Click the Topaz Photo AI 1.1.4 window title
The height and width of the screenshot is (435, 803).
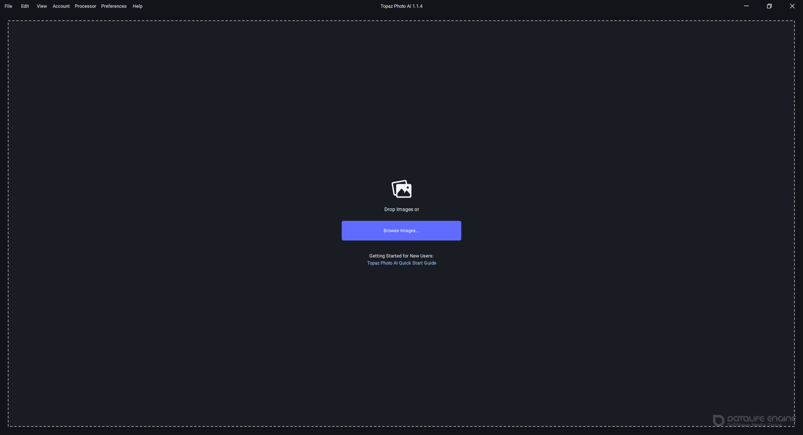click(401, 6)
